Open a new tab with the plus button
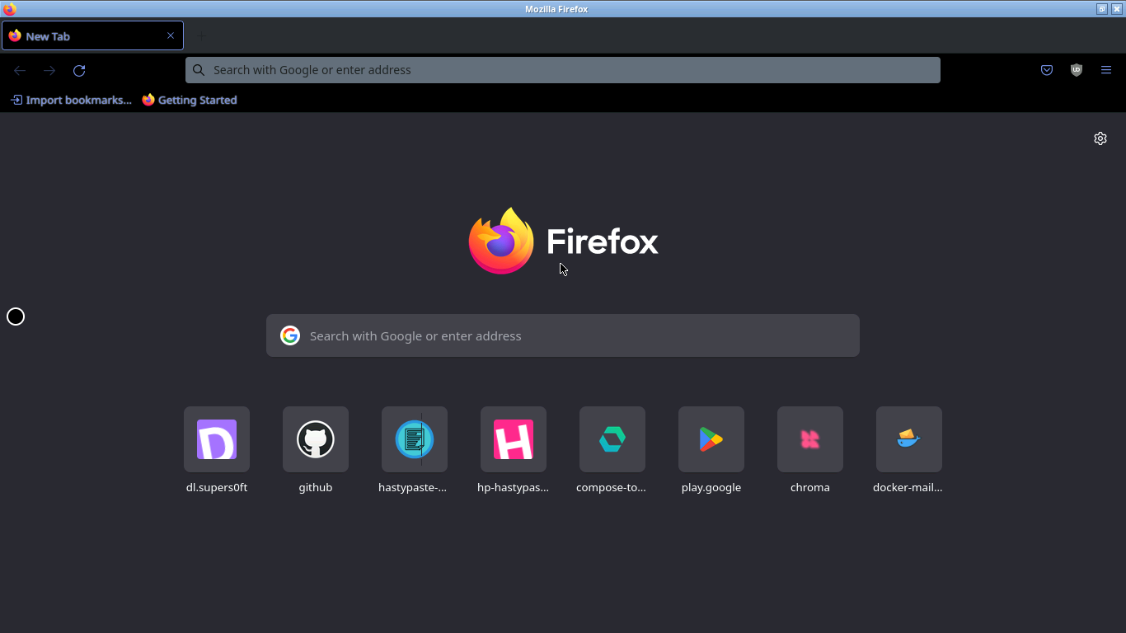This screenshot has width=1126, height=633. 201,36
